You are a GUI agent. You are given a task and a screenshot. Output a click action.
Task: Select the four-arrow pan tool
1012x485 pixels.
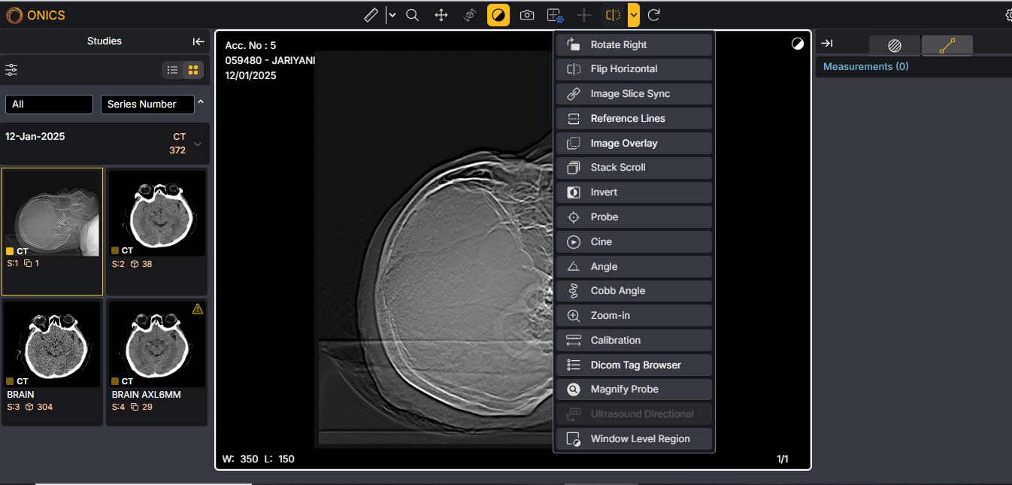tap(441, 15)
